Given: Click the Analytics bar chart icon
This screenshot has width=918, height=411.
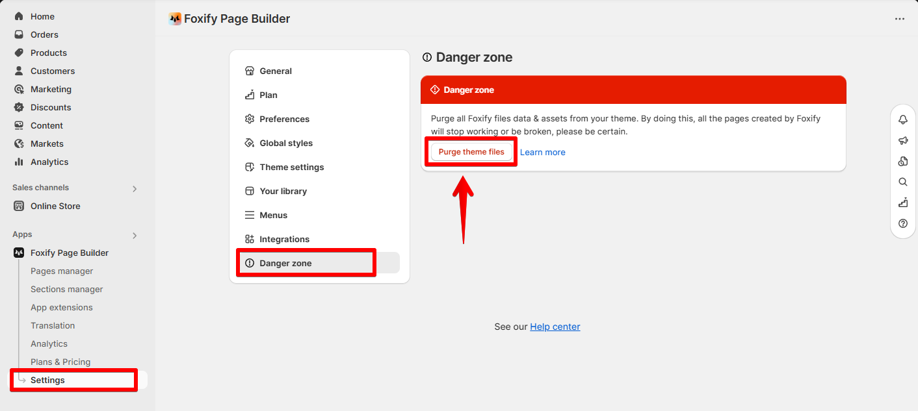Looking at the screenshot, I should [19, 162].
